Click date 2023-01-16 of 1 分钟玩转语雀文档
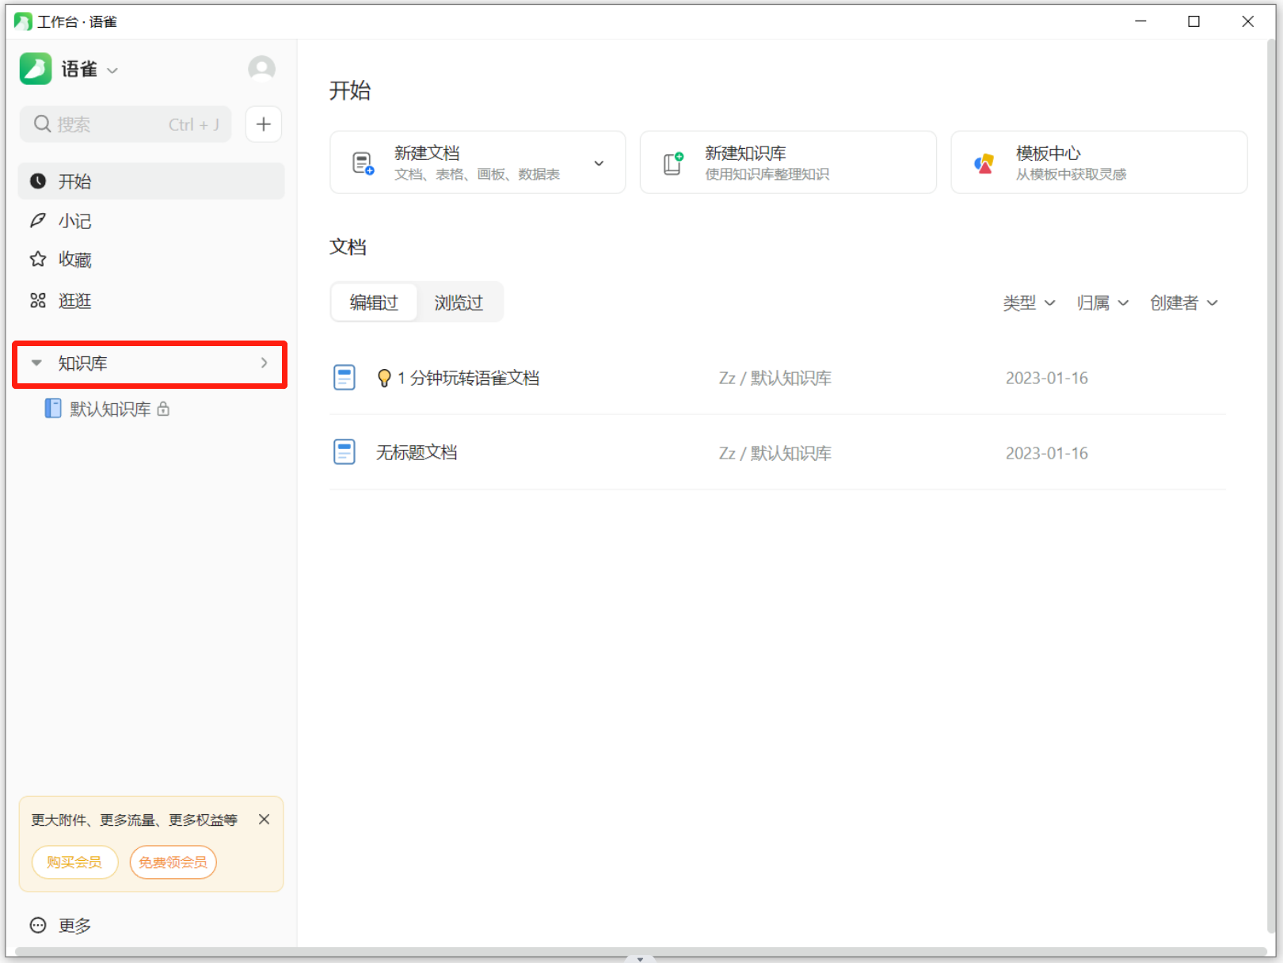This screenshot has height=963, width=1283. [1047, 379]
